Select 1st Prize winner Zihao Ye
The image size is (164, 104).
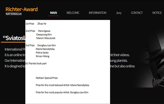point(42,24)
